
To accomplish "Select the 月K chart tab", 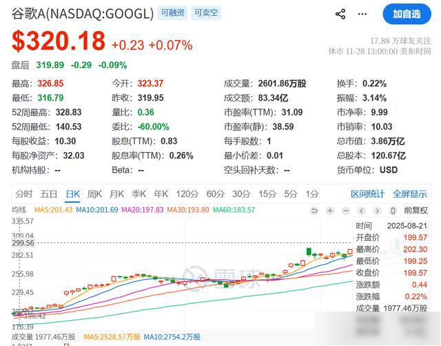I will click(116, 194).
